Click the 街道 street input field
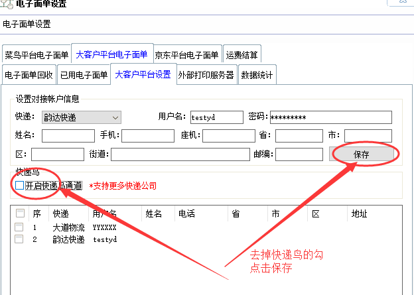The width and height of the screenshot is (414, 295). (177, 154)
